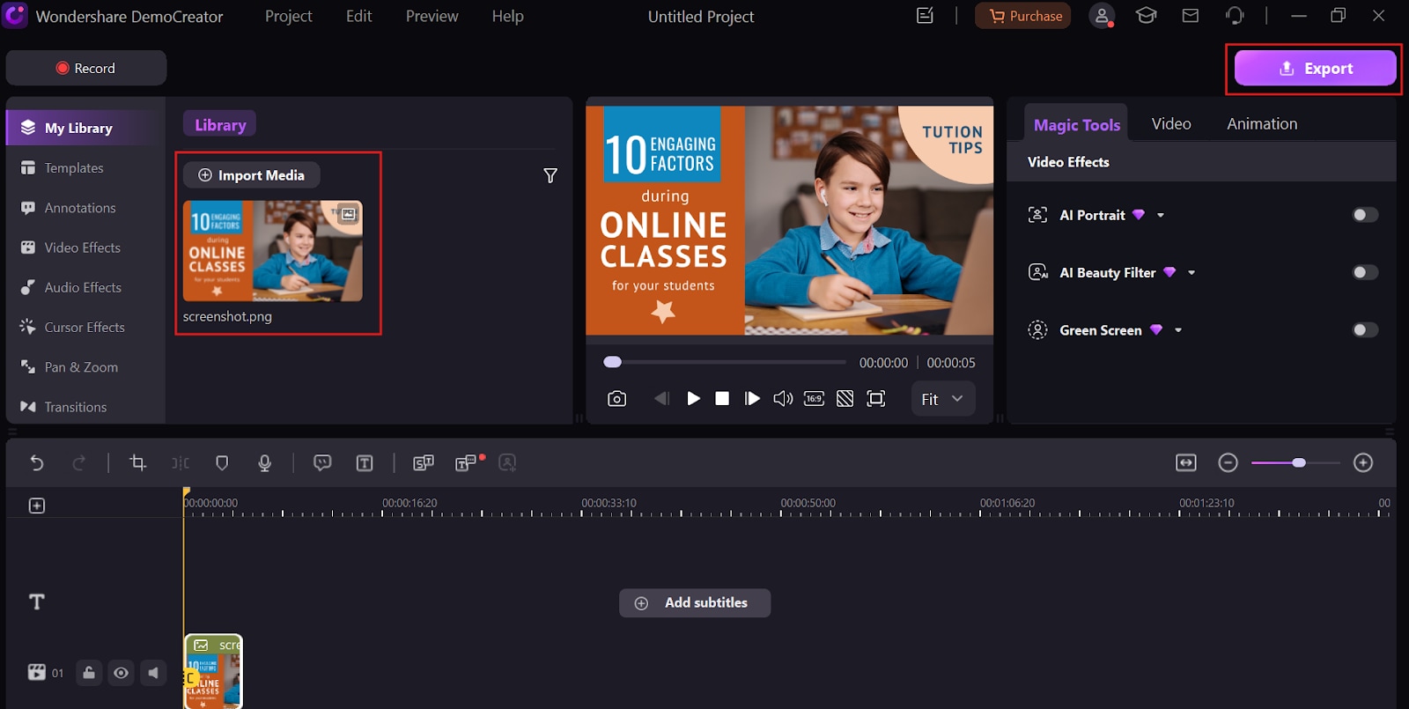
Task: Unlock track 01 with lock icon
Action: pos(89,673)
